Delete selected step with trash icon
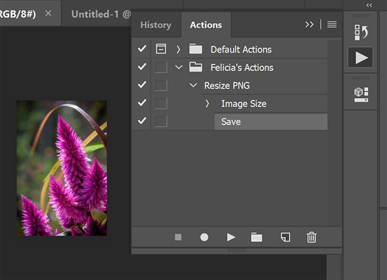Screen dimensions: 387x280 pos(312,237)
